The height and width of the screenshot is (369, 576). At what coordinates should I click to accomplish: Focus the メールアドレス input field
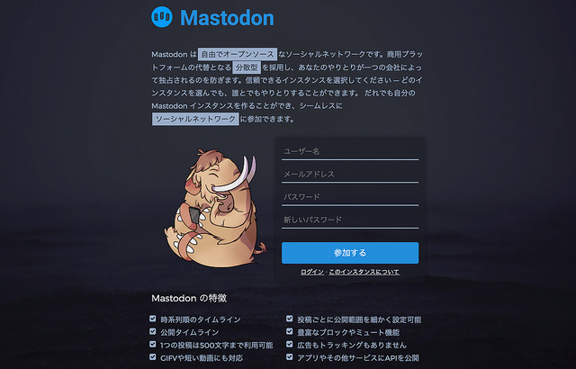point(350,175)
